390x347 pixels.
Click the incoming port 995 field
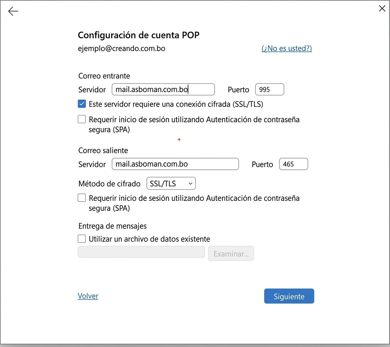270,89
